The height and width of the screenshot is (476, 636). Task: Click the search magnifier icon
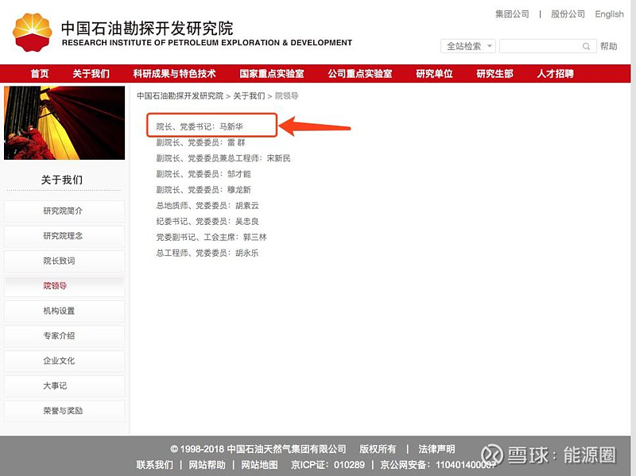[x=586, y=46]
